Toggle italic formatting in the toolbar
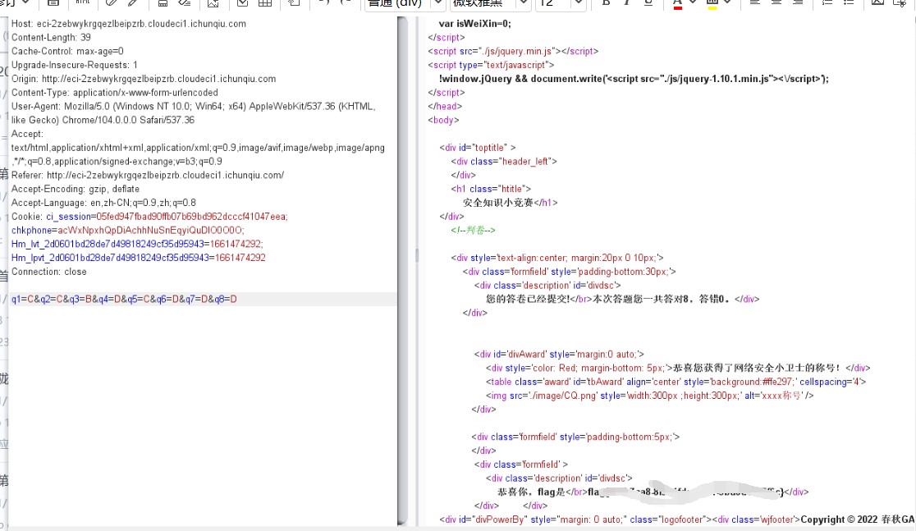 click(627, 3)
